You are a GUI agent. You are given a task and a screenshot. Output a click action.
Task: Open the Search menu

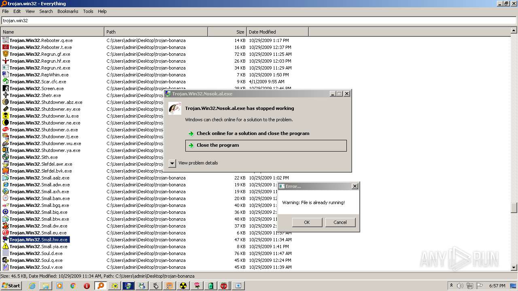[46, 11]
